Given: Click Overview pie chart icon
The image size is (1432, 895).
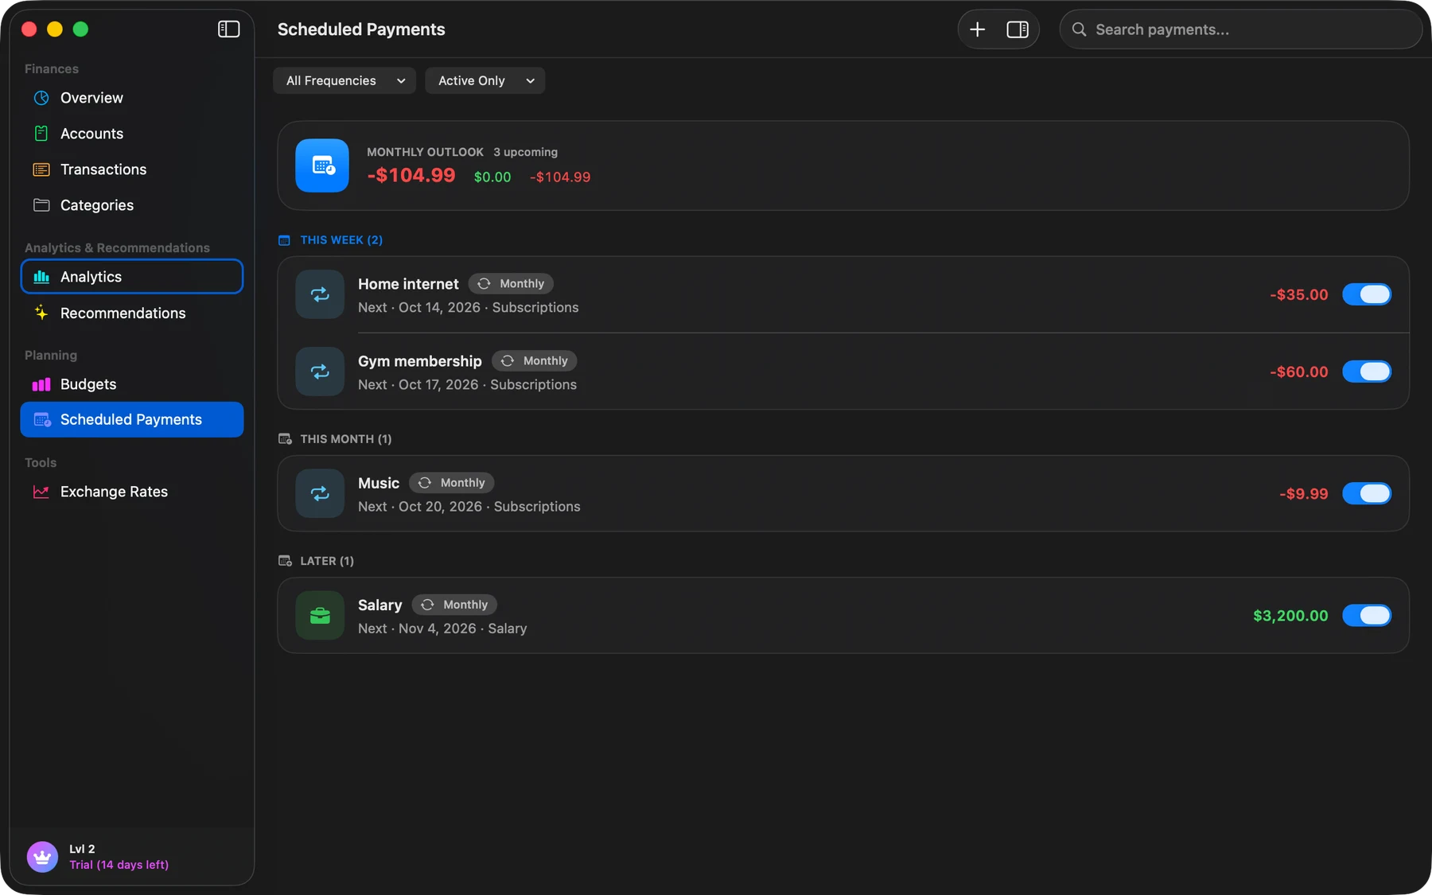Looking at the screenshot, I should point(41,98).
